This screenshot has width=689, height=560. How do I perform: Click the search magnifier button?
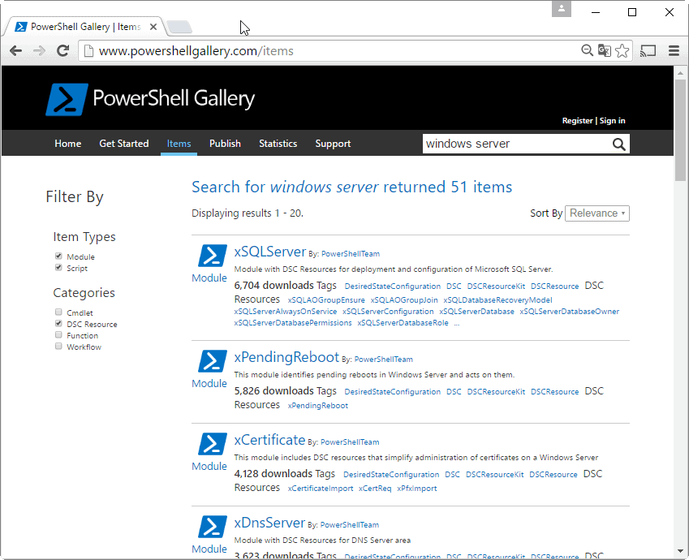(x=618, y=144)
